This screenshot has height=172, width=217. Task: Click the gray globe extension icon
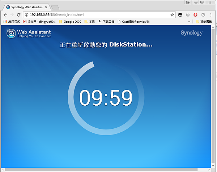point(188,15)
